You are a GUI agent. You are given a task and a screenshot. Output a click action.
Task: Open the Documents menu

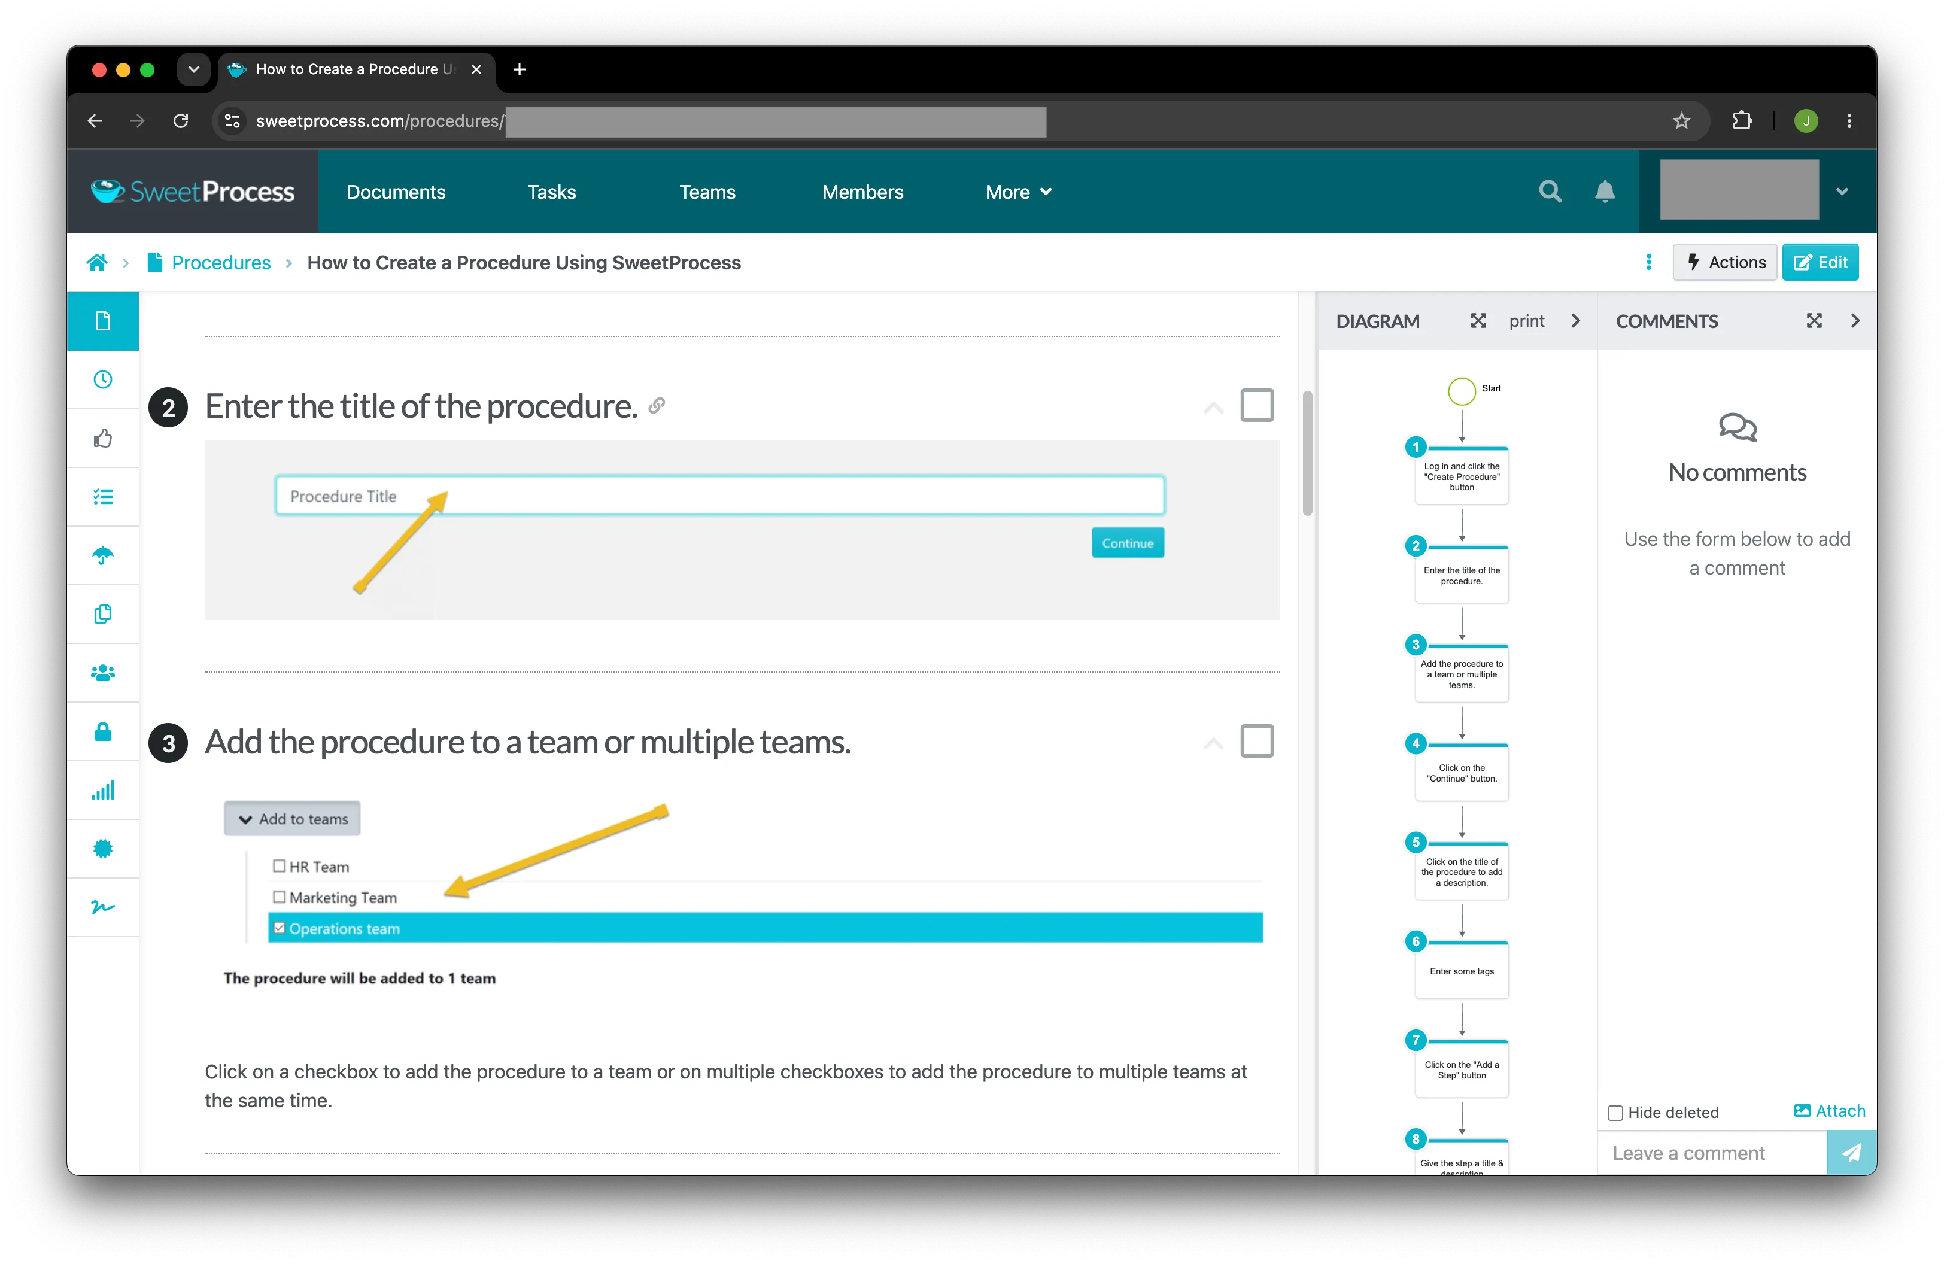[396, 192]
